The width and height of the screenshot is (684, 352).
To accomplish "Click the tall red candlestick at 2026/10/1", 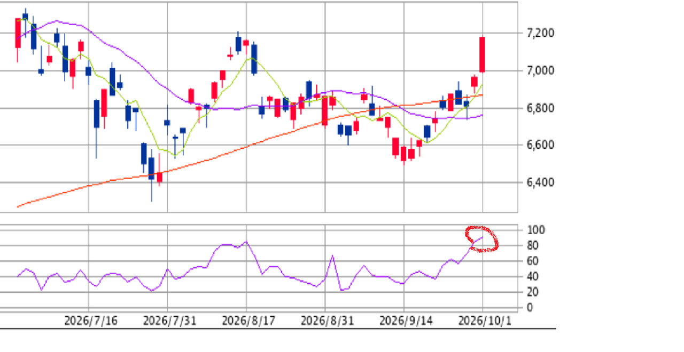I will tap(483, 54).
